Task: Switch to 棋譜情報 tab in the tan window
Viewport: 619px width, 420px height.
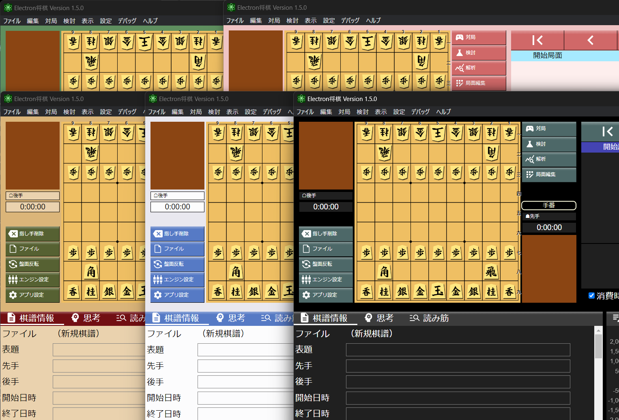Action: coord(32,318)
